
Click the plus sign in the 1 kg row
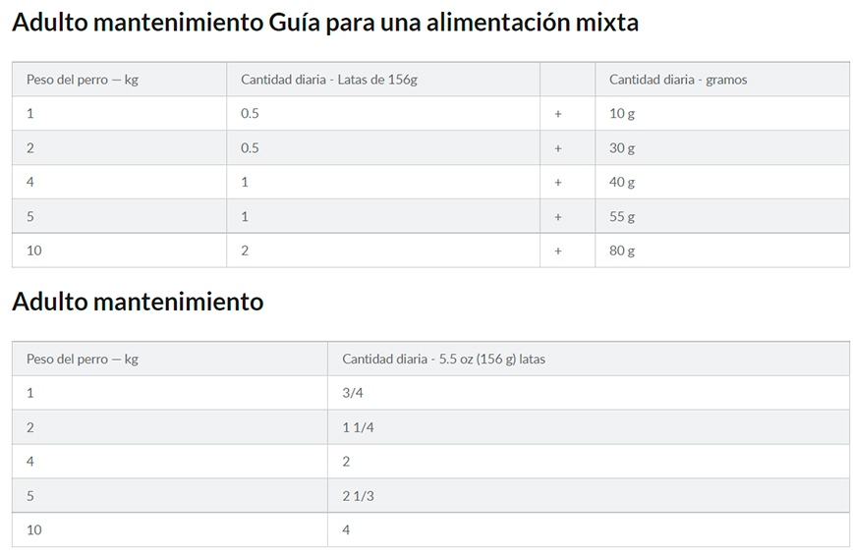click(557, 114)
